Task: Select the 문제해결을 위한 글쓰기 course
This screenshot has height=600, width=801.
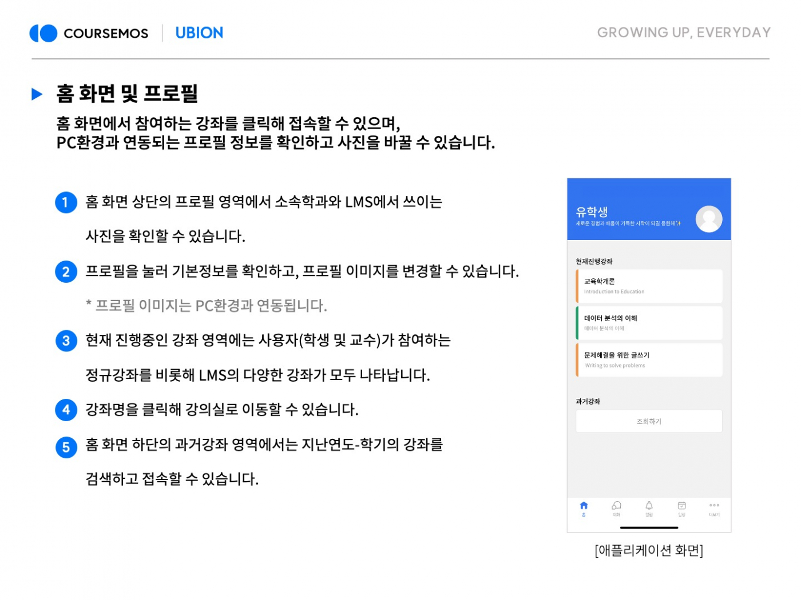Action: [649, 360]
